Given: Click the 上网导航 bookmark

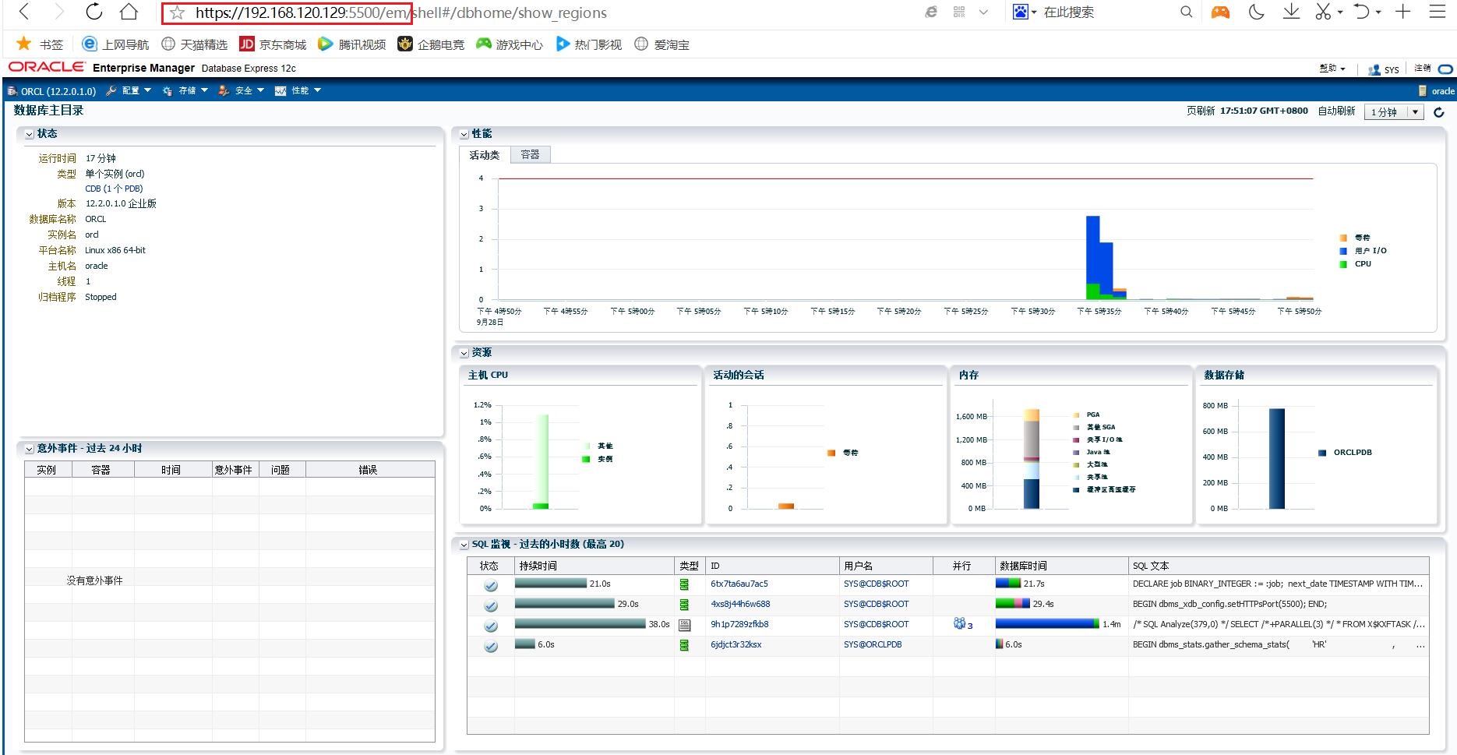Looking at the screenshot, I should pos(115,44).
